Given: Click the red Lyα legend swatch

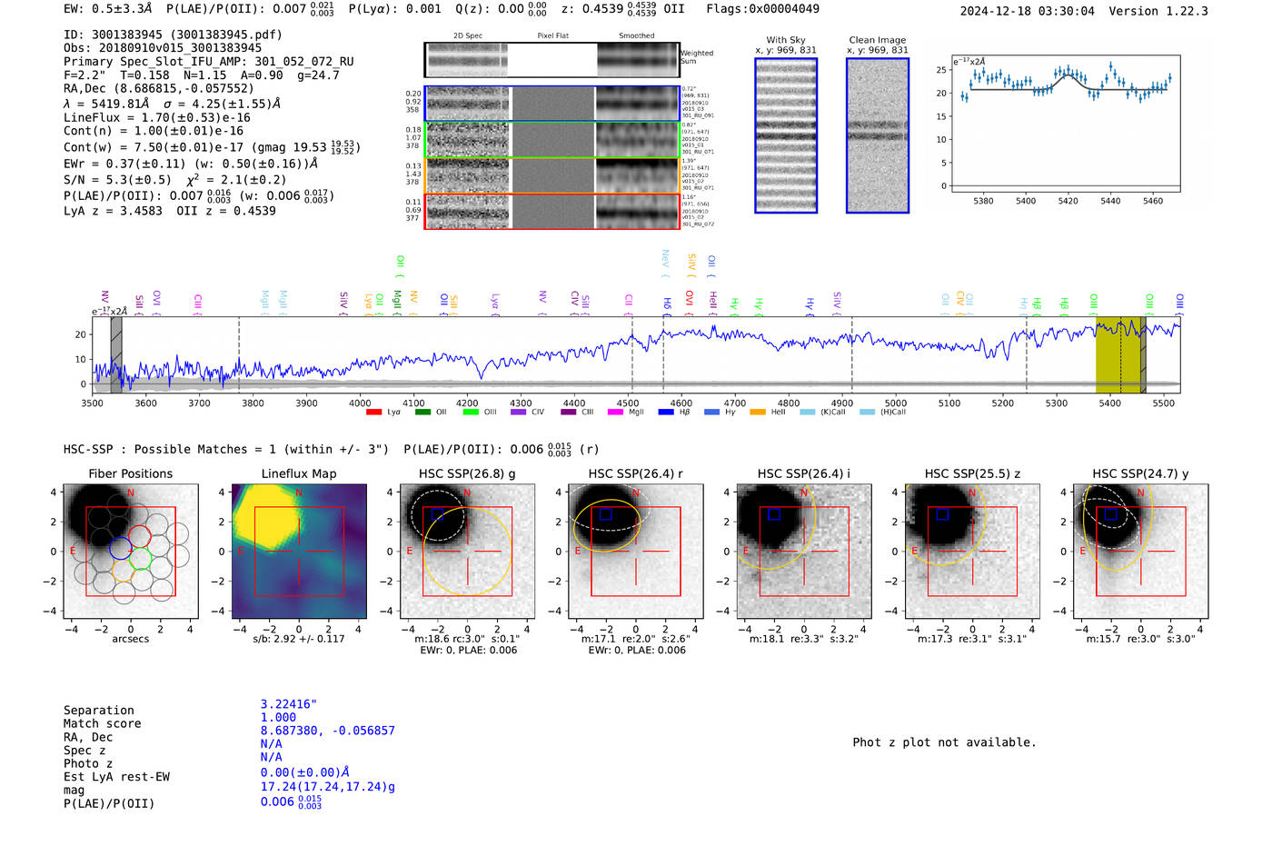Looking at the screenshot, I should click(373, 413).
